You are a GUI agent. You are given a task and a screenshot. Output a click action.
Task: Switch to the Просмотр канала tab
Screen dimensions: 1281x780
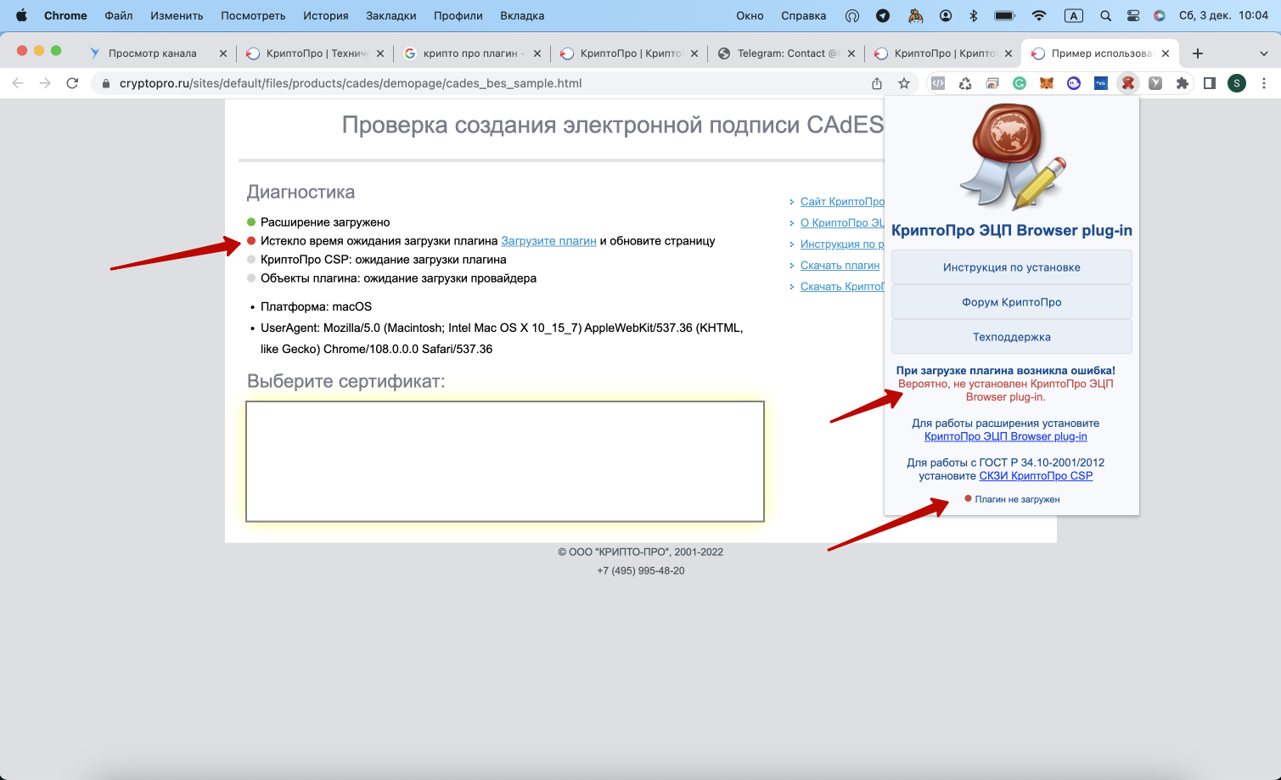click(x=153, y=53)
